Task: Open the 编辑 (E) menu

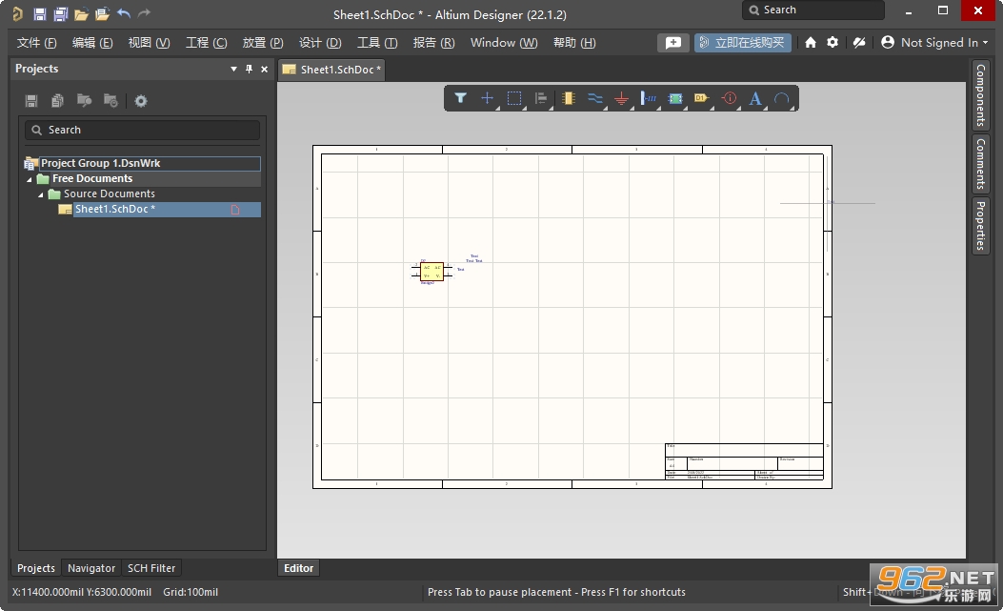Action: click(x=92, y=42)
